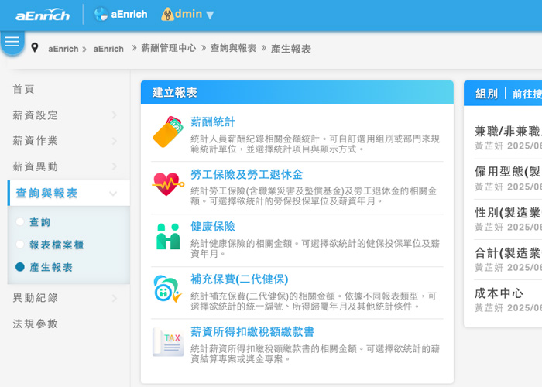Select the 產生報表 radio bullet

(x=20, y=267)
